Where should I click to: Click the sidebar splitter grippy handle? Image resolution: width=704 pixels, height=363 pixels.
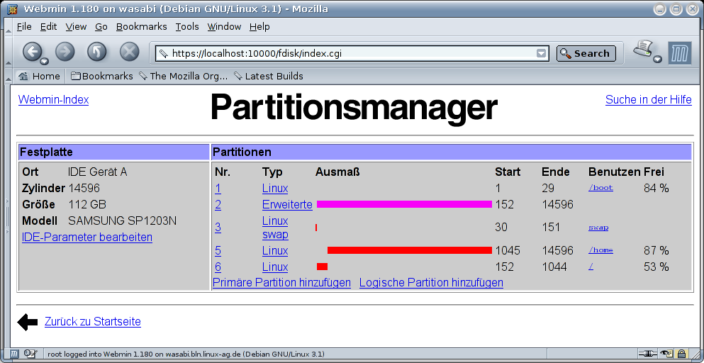pos(6,216)
